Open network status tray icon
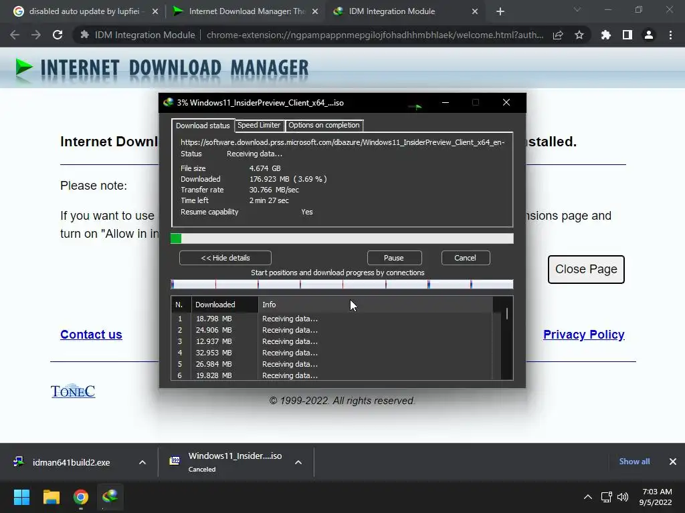The height and width of the screenshot is (513, 685). [606, 497]
